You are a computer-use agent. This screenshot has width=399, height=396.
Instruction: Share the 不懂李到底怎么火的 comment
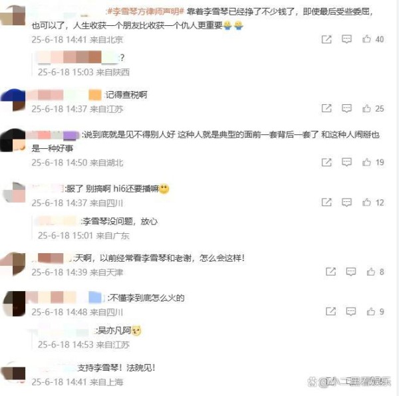[x=331, y=312]
